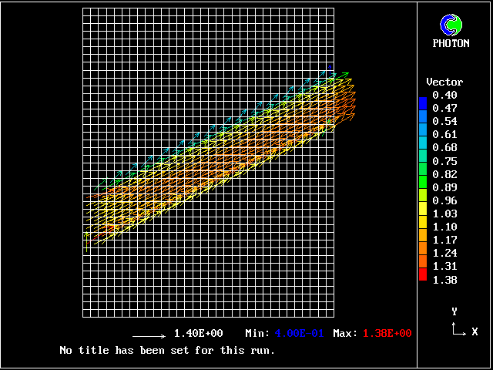Screen dimensions: 493x370
Task: Select the 1.17 legend value label
Action: pos(444,240)
